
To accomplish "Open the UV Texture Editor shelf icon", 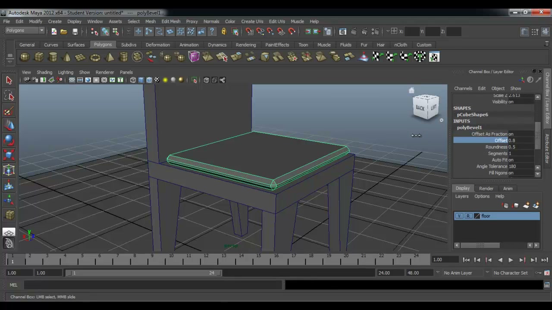I will (x=434, y=57).
